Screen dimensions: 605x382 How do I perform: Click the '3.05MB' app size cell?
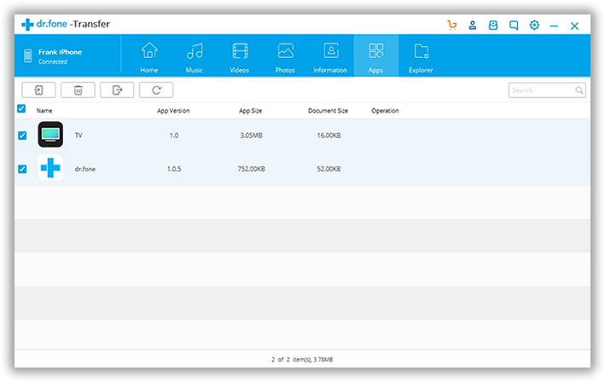point(251,136)
